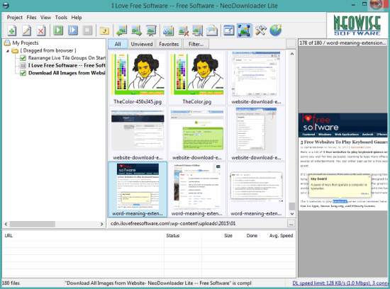Viewport: 390px width, 289px height.
Task: Click the thumbnail list scroll down arrow
Action: (x=292, y=214)
